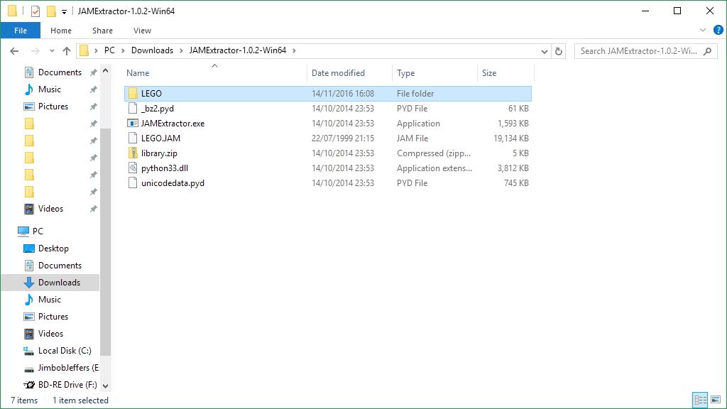
Task: Customize Quick Access Toolbar dropdown
Action: point(64,11)
